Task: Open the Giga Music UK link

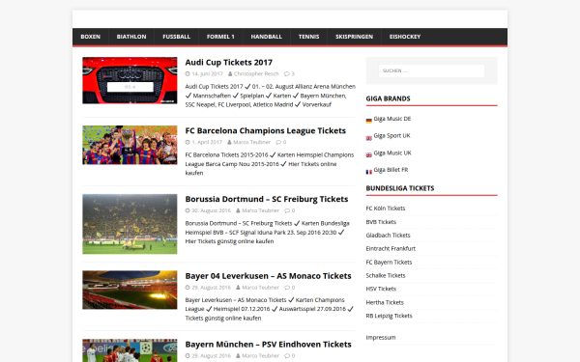Action: (392, 153)
